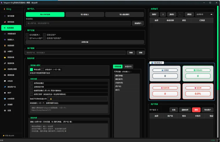This screenshot has width=220, height=142.
Task: Insert {用户名} variable from list
Action: 118,86
